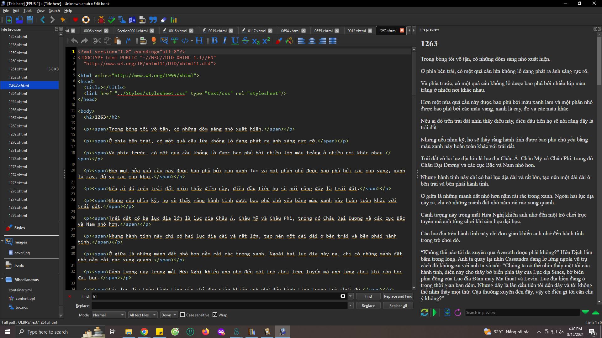Image resolution: width=602 pixels, height=338 pixels.
Task: Collapse the Miscellaneous section
Action: (x=2, y=279)
